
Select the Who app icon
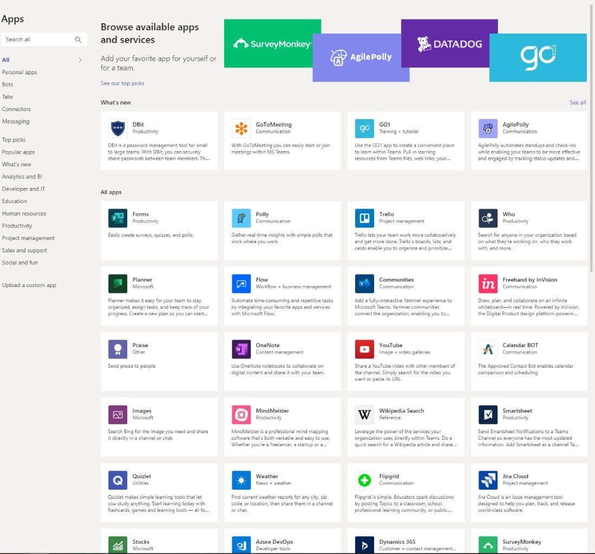[488, 218]
